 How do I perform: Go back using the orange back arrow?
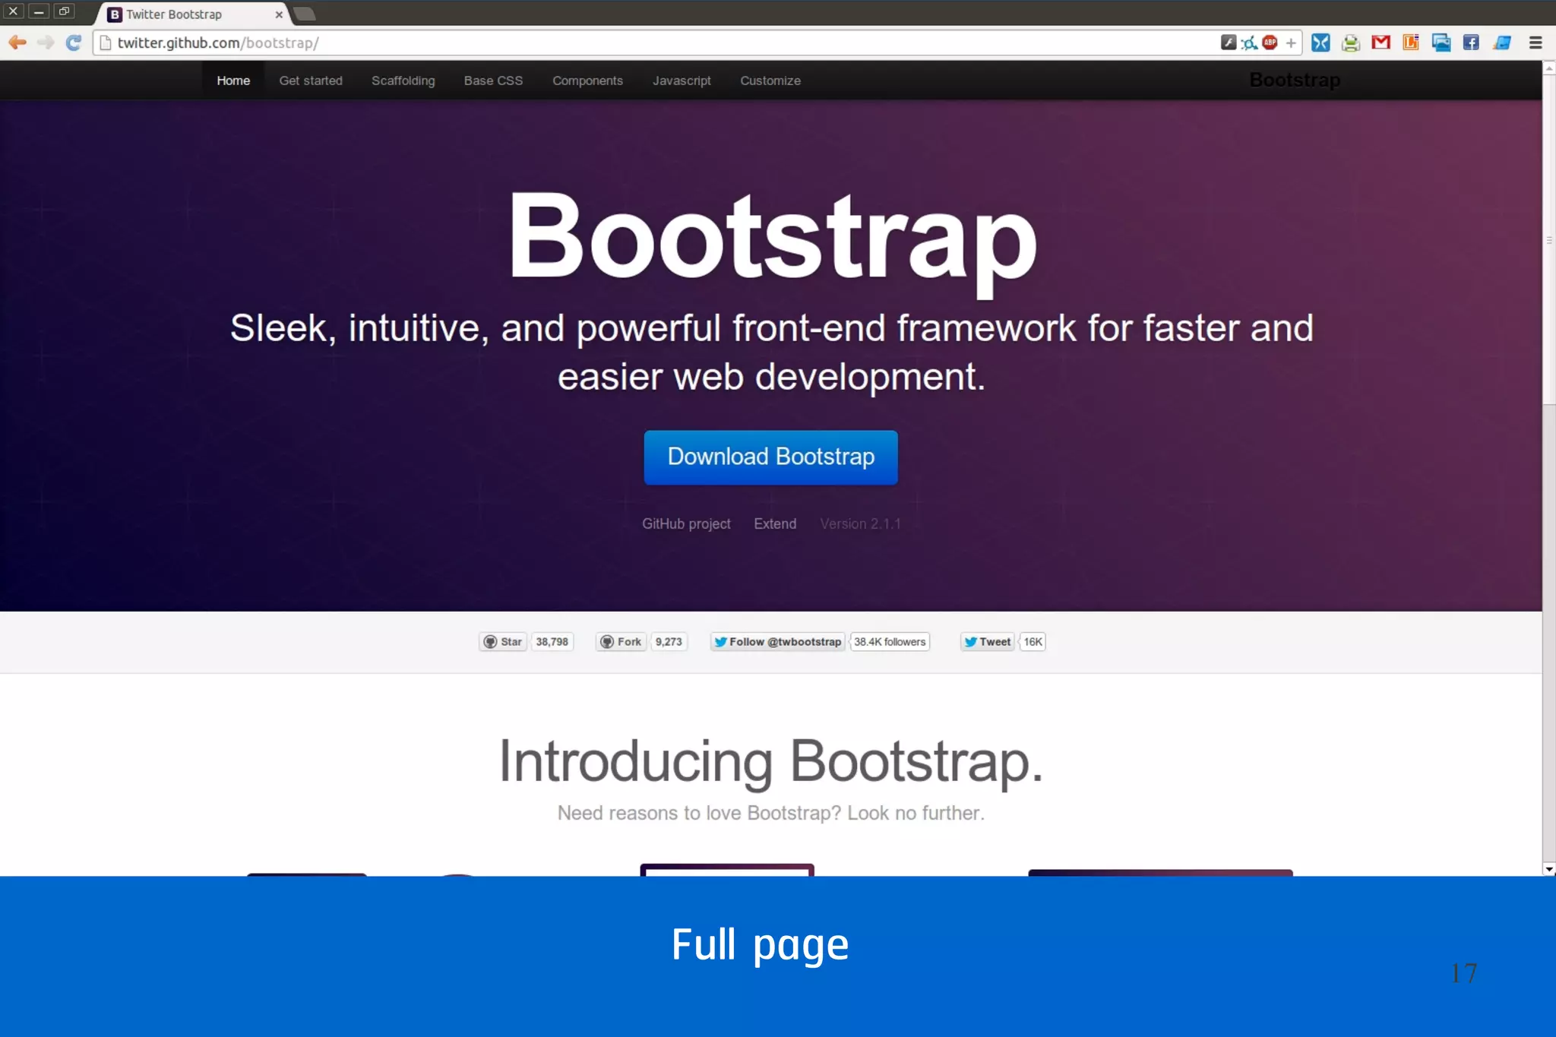(17, 43)
